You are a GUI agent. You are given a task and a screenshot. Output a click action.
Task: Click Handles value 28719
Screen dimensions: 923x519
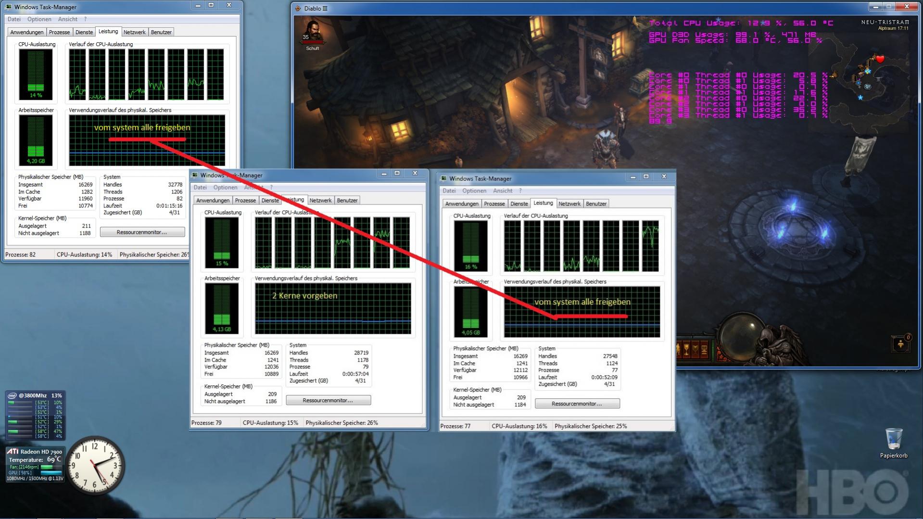[361, 353]
